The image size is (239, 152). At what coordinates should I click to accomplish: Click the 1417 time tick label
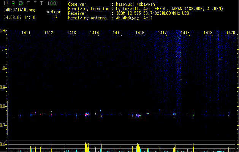point(162,33)
